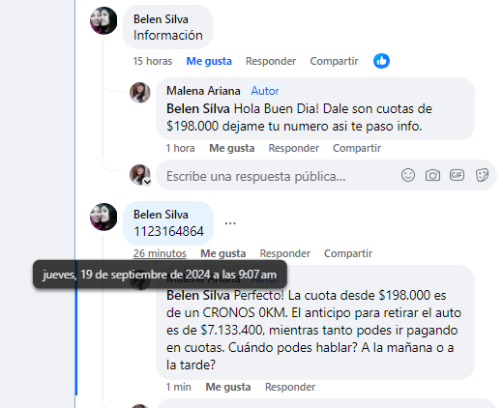
Task: Insert a GIF in the reply
Action: click(x=457, y=175)
